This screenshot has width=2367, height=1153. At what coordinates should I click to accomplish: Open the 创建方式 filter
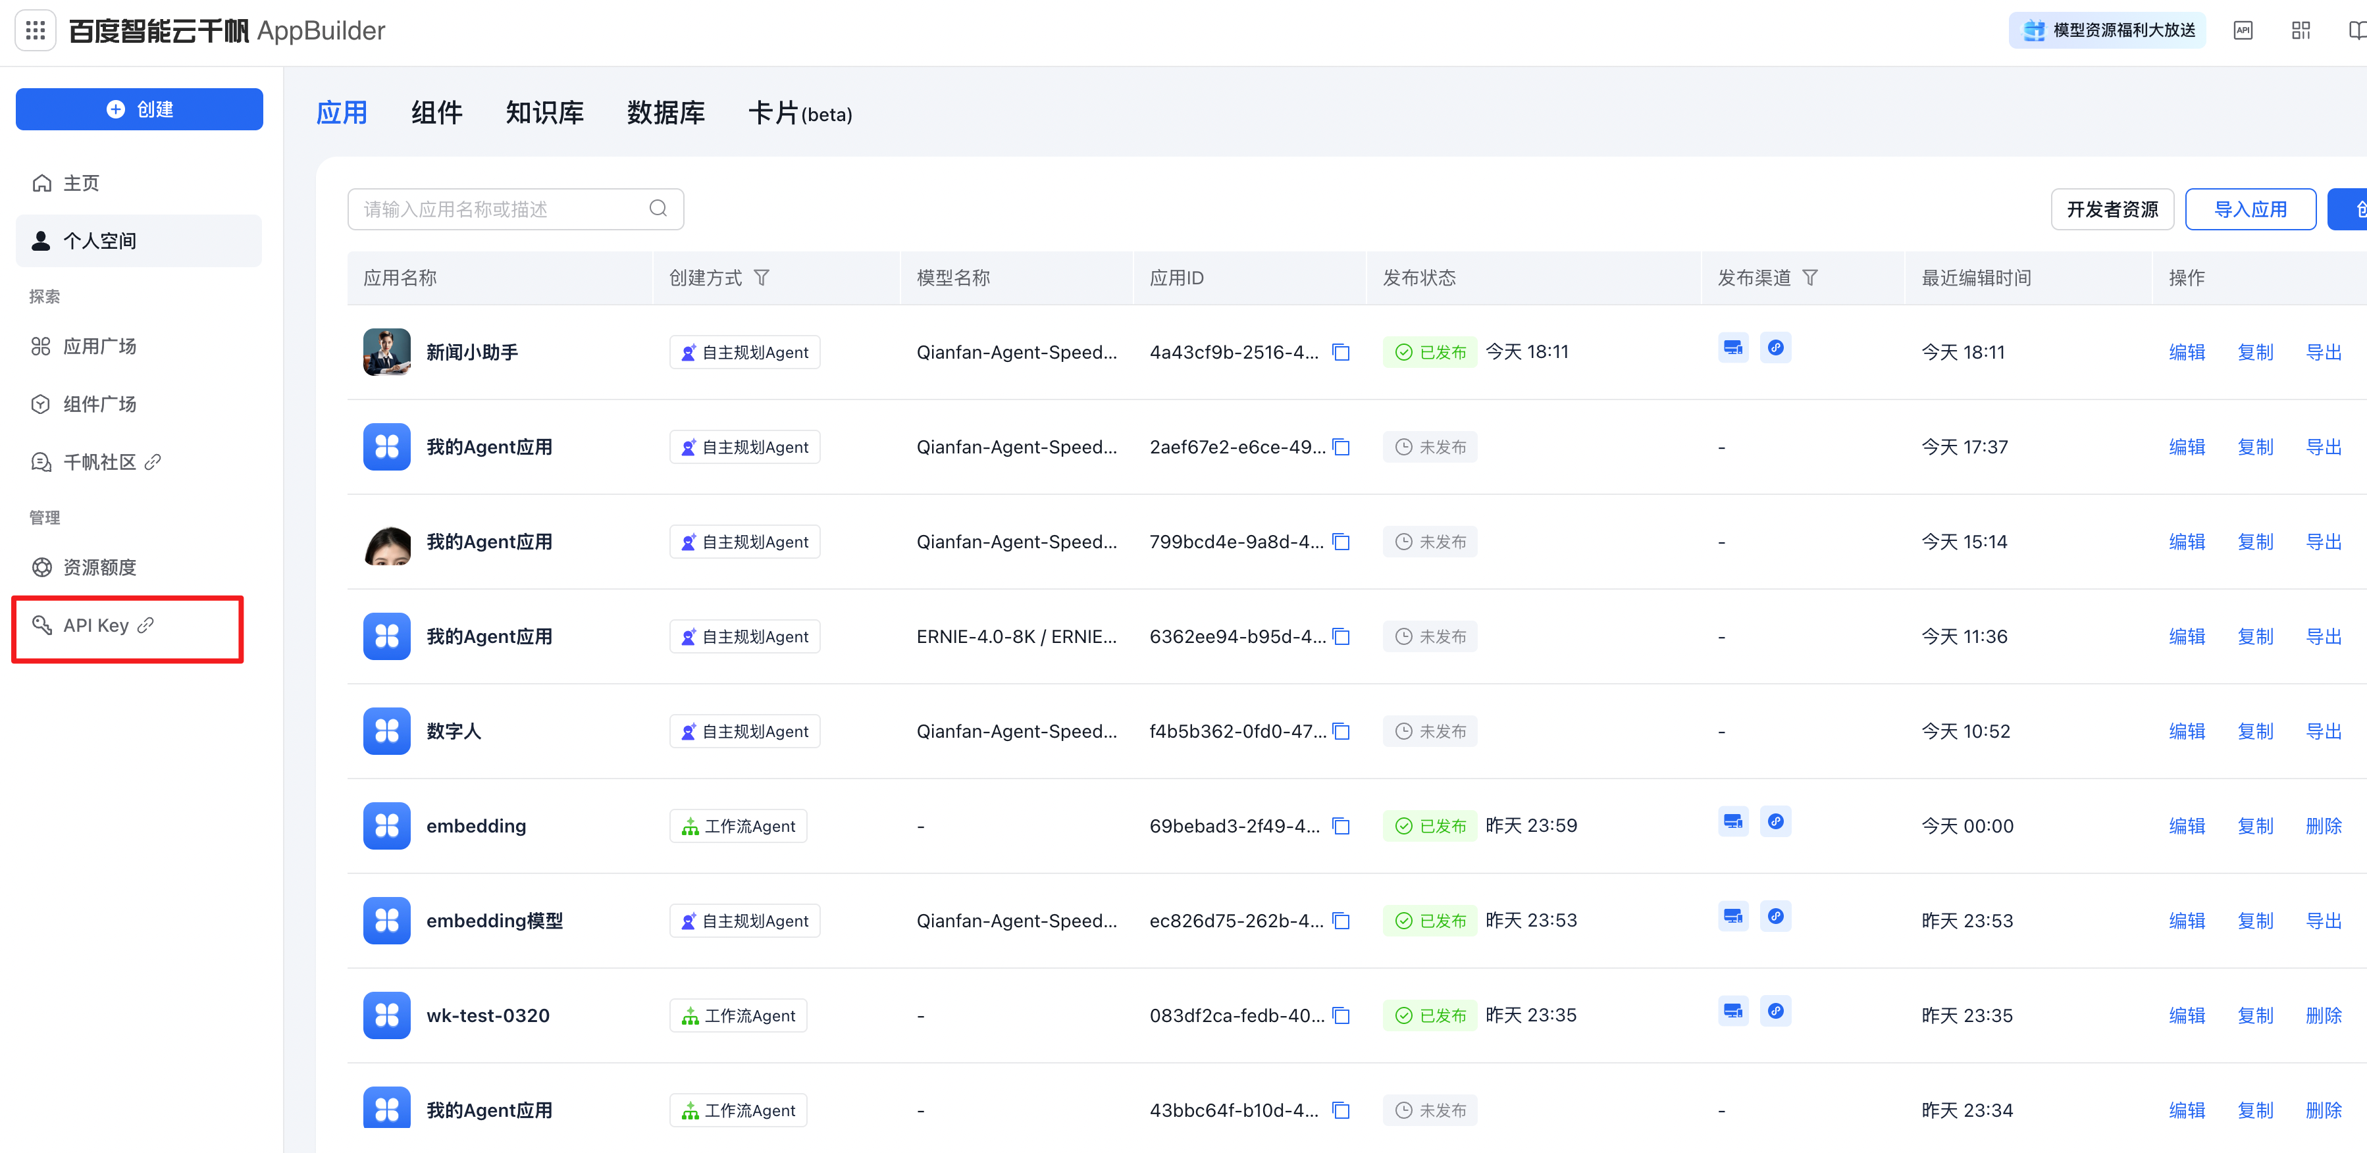click(762, 278)
